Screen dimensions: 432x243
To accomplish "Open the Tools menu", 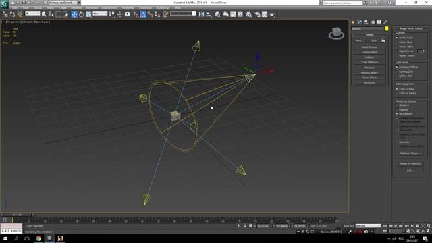I will [26, 7].
